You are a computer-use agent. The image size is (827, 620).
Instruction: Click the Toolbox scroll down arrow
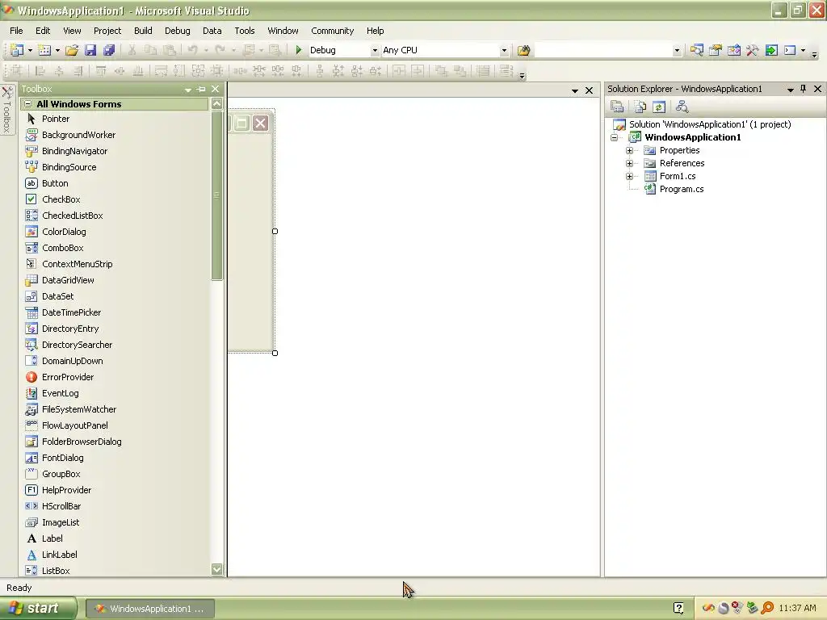tap(216, 569)
